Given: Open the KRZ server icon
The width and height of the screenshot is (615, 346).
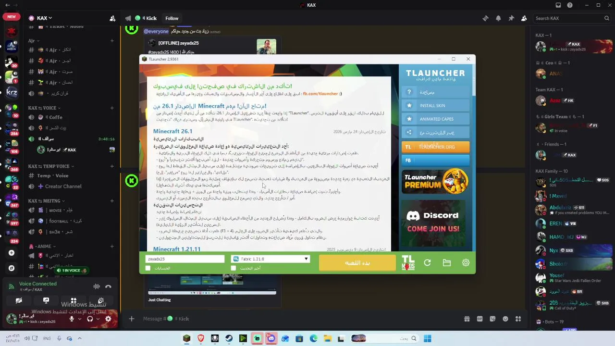Looking at the screenshot, I should (x=12, y=92).
